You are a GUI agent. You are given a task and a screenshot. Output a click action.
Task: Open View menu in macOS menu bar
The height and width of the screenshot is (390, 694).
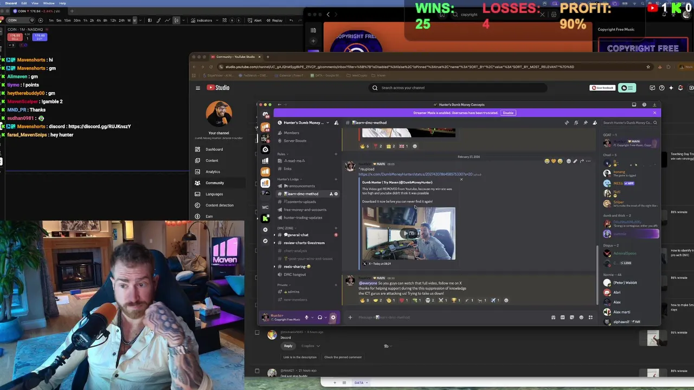click(x=35, y=3)
